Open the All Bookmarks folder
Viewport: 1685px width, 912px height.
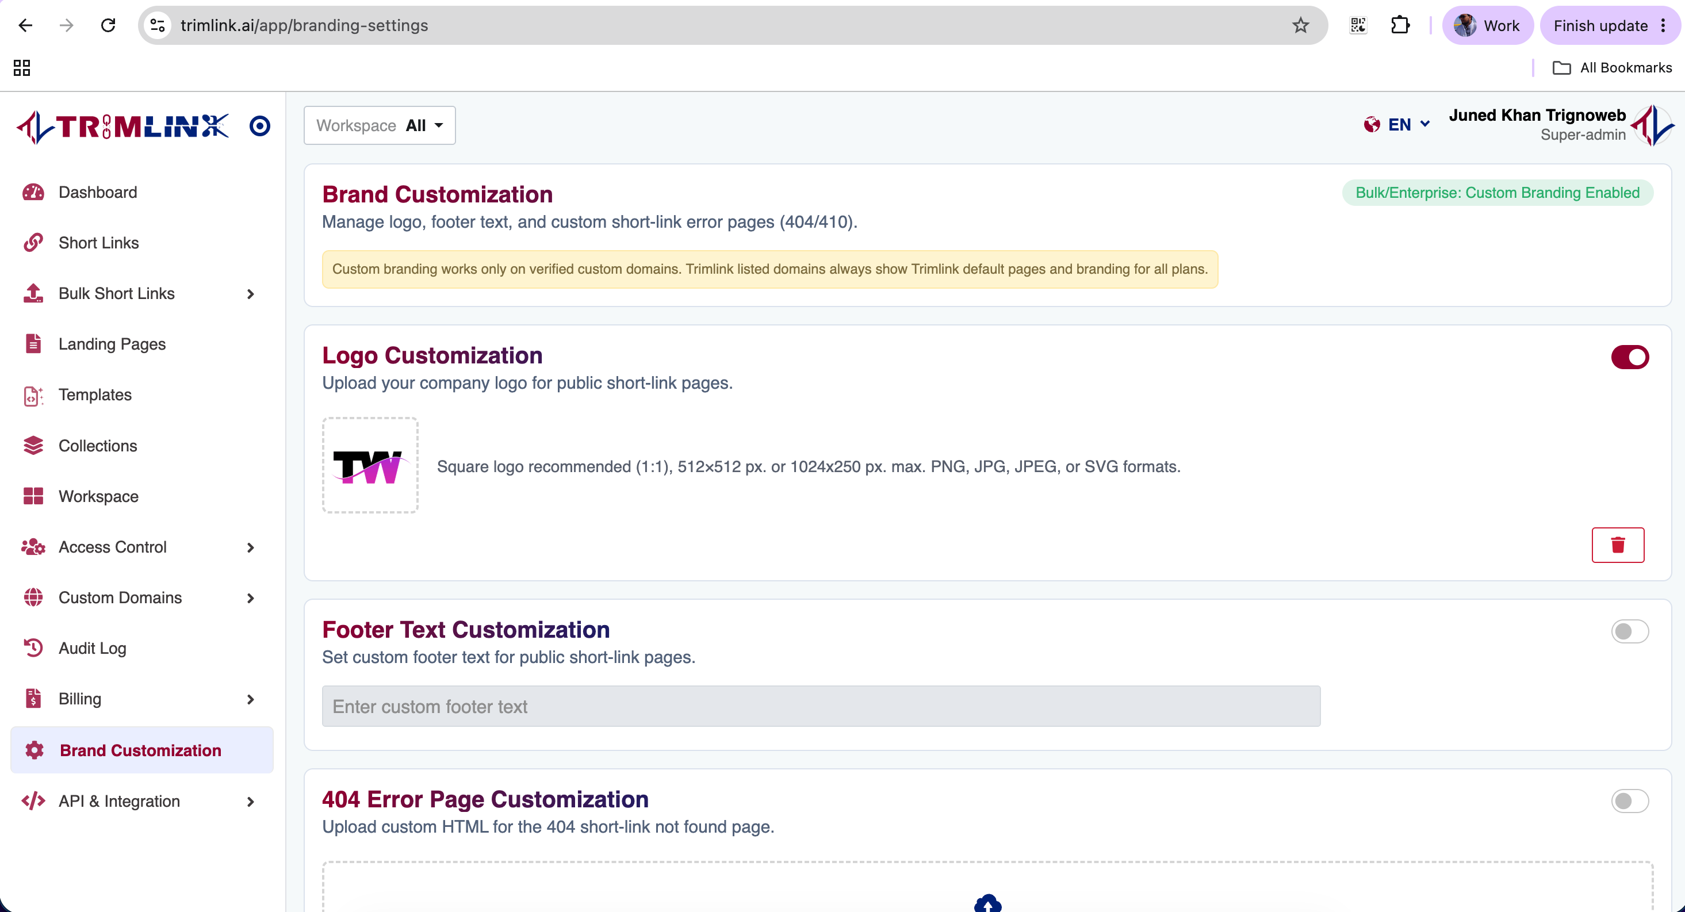pos(1613,67)
